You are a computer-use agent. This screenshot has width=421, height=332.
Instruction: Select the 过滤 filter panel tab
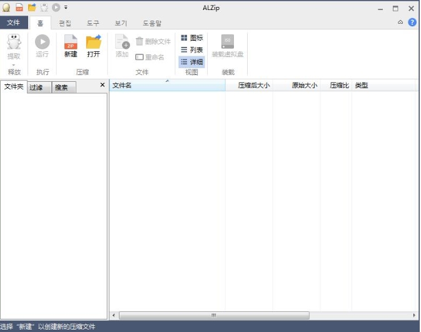click(39, 88)
